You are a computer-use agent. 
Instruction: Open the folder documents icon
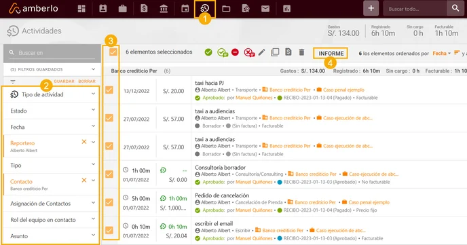pos(226,9)
